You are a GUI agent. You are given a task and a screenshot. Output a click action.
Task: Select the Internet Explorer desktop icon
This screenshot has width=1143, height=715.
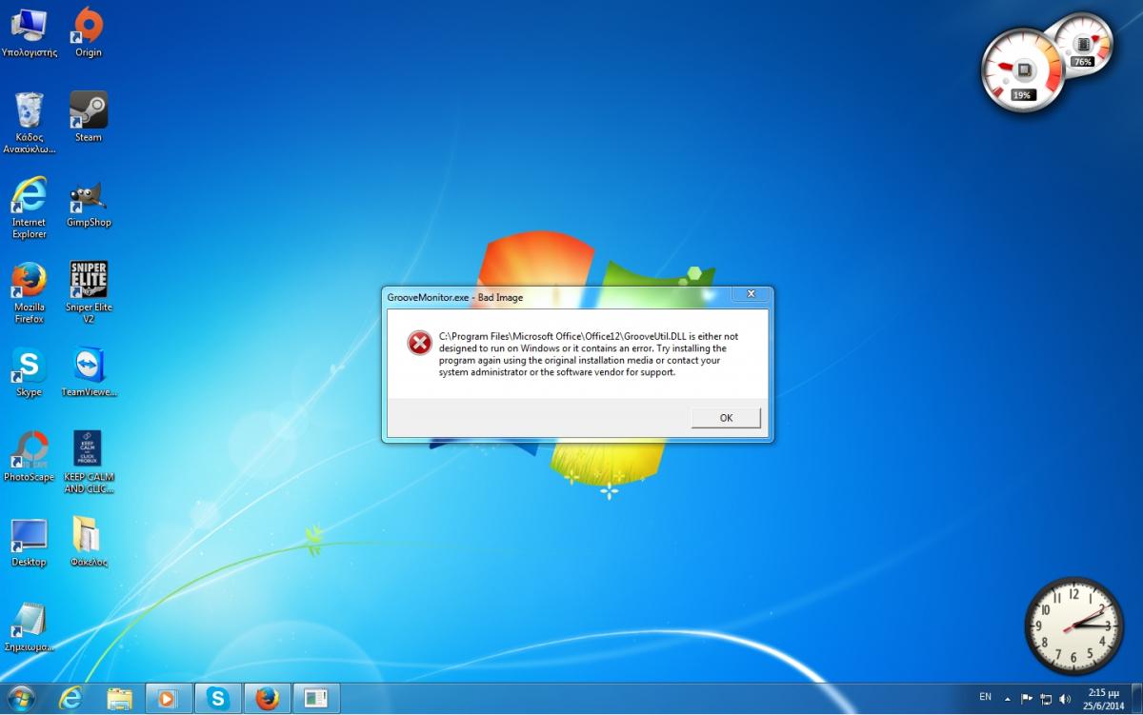pos(29,208)
